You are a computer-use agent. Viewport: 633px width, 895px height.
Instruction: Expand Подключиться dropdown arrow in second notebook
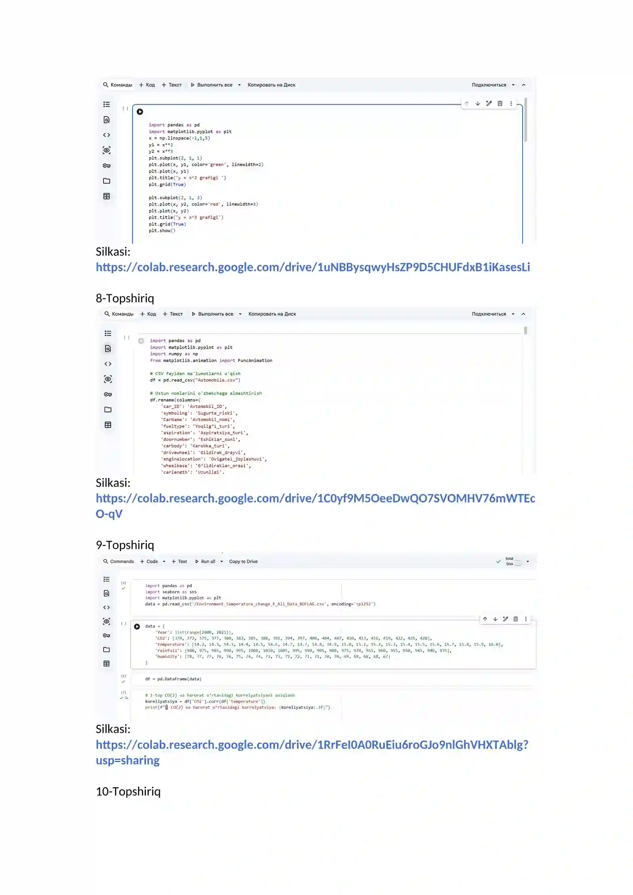513,314
